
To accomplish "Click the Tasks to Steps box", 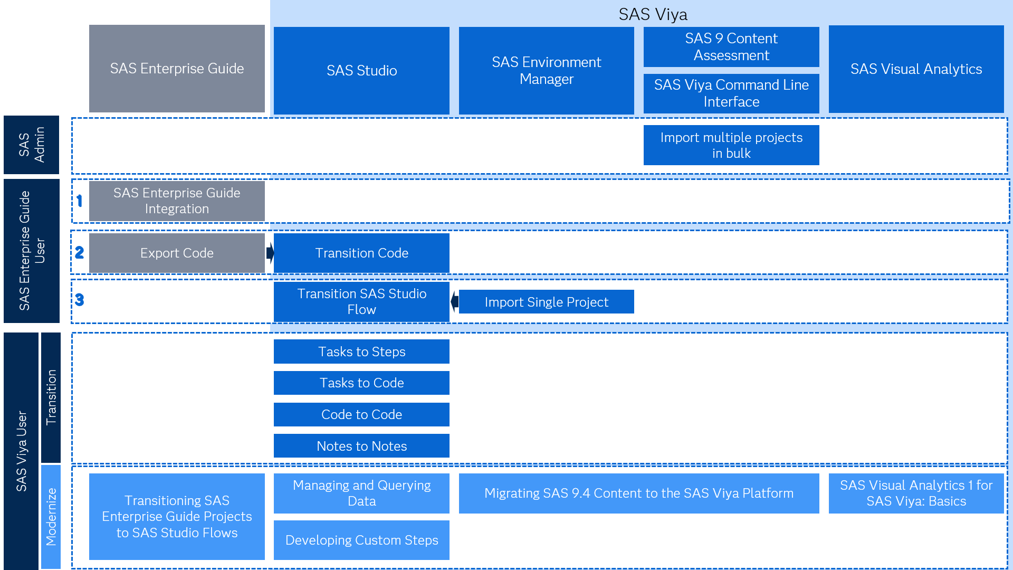I will point(361,351).
